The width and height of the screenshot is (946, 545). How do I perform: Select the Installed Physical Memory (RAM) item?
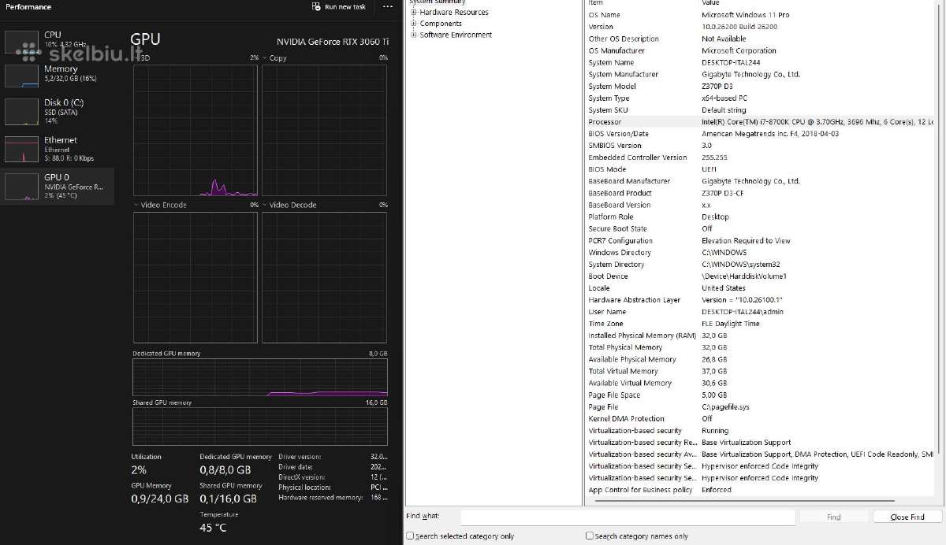point(642,336)
